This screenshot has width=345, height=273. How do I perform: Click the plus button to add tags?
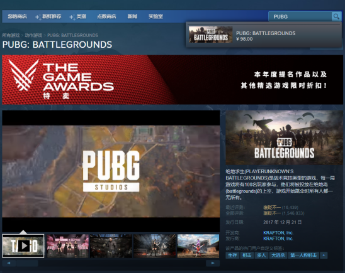[324, 255]
